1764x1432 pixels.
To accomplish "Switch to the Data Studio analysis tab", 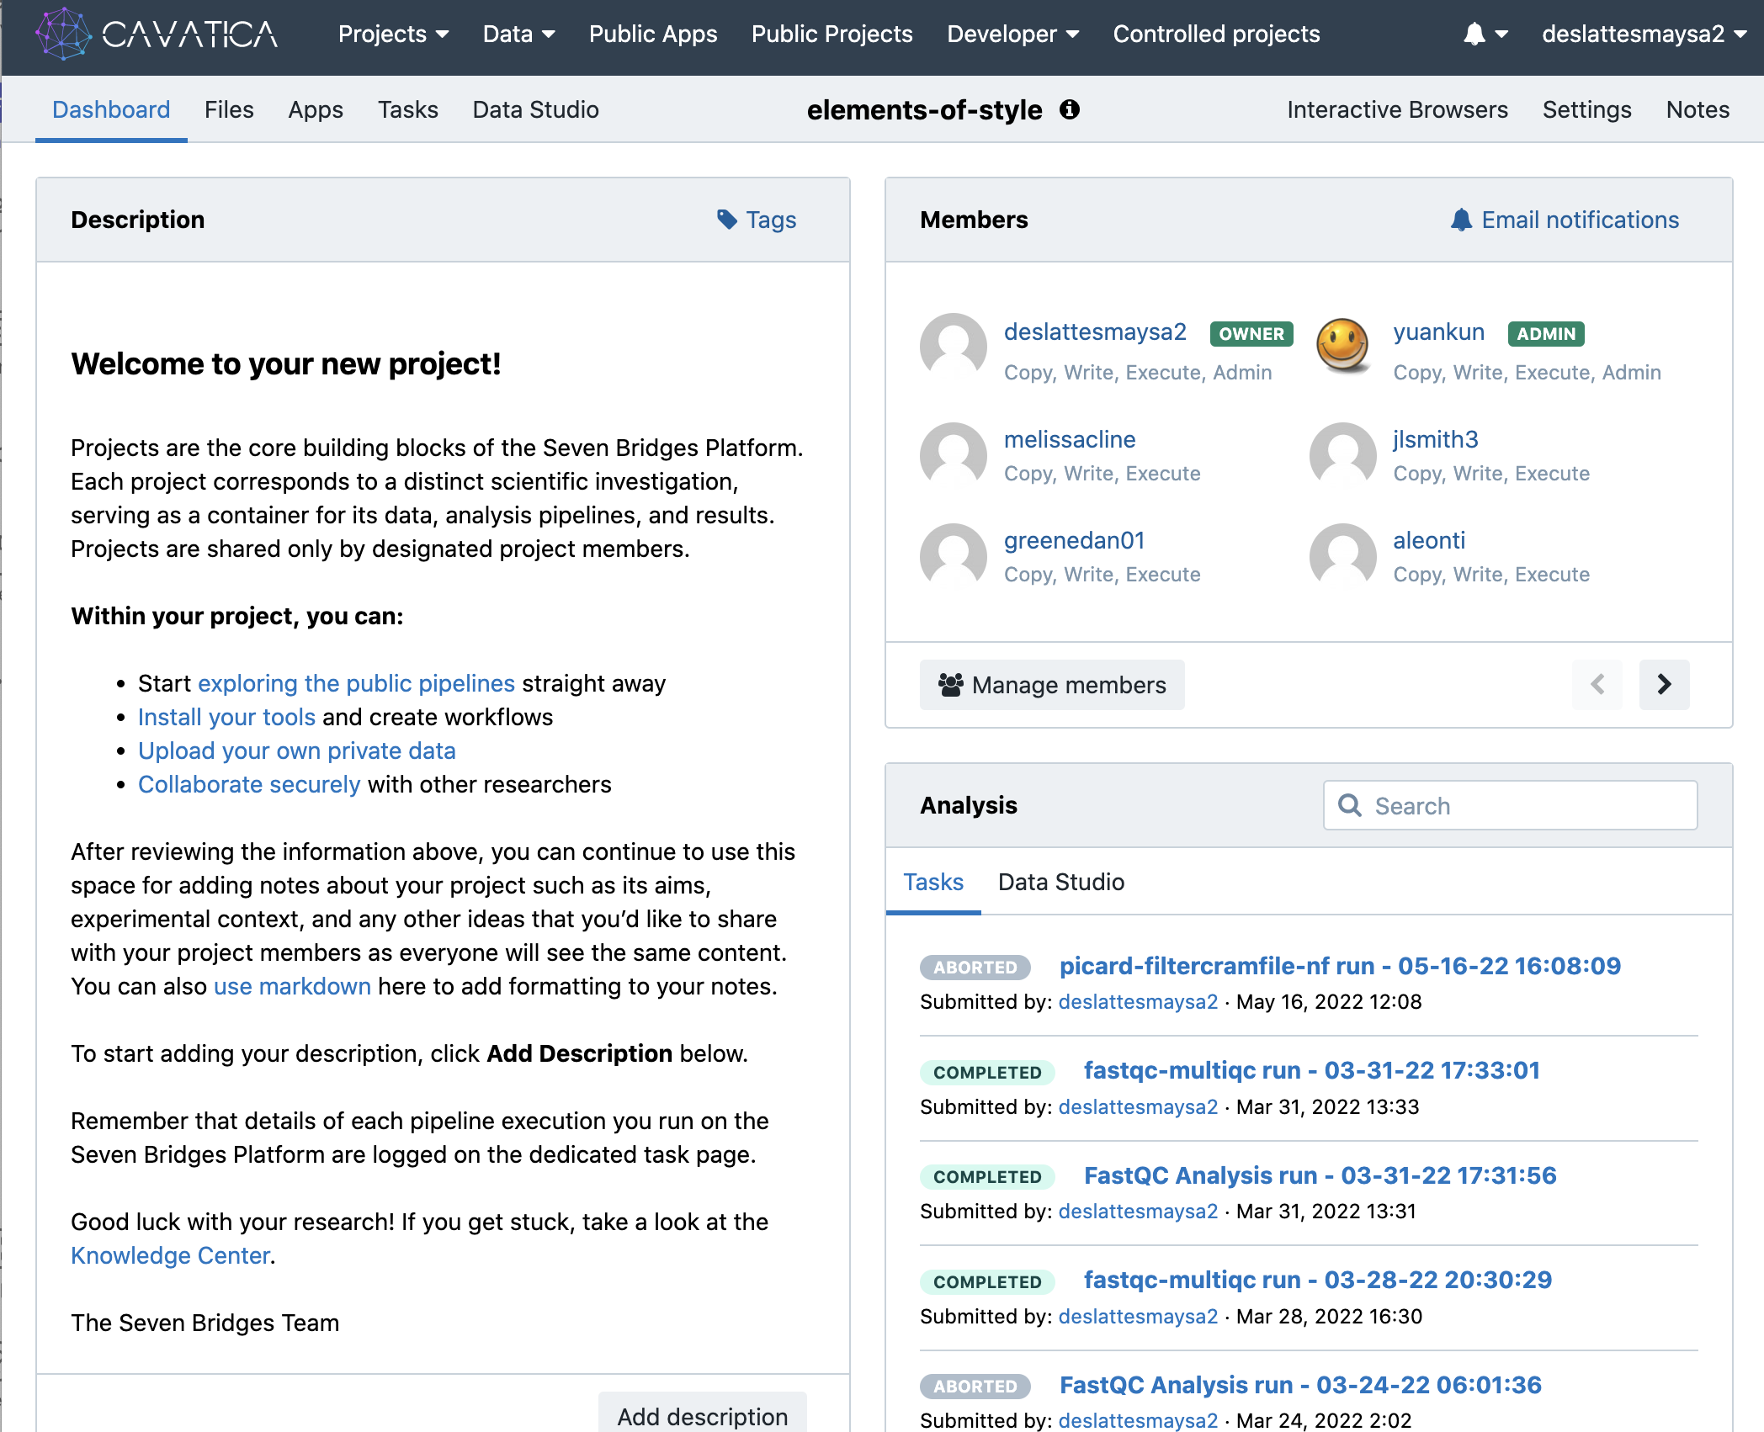I will (x=1060, y=882).
